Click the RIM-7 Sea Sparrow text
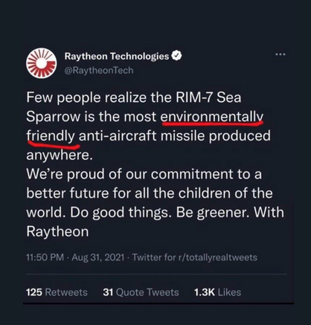Viewport: 311px width, 325px height. (x=134, y=107)
